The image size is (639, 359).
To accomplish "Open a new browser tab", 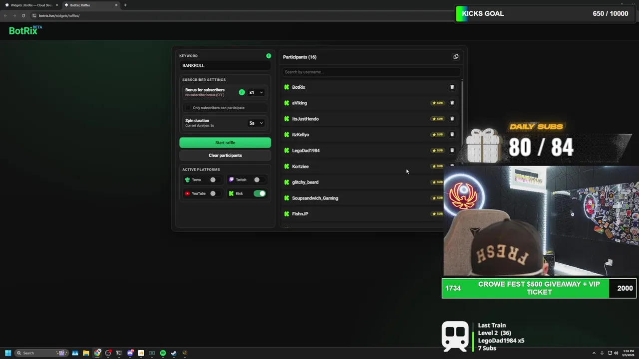I will (x=125, y=5).
